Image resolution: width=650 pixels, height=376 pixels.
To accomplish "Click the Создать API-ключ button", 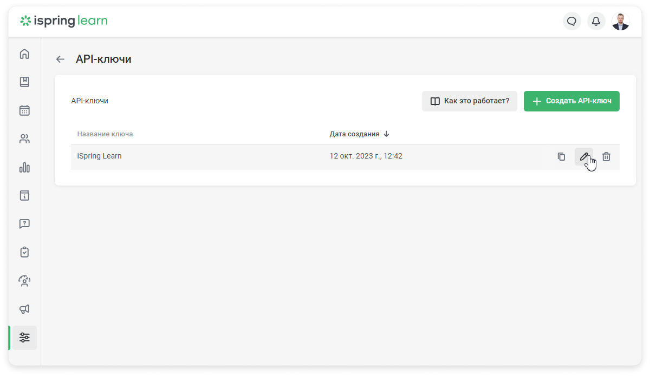I will [571, 101].
